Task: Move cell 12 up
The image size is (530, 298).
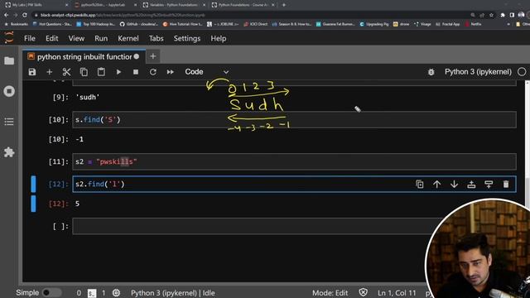Action: 436,184
